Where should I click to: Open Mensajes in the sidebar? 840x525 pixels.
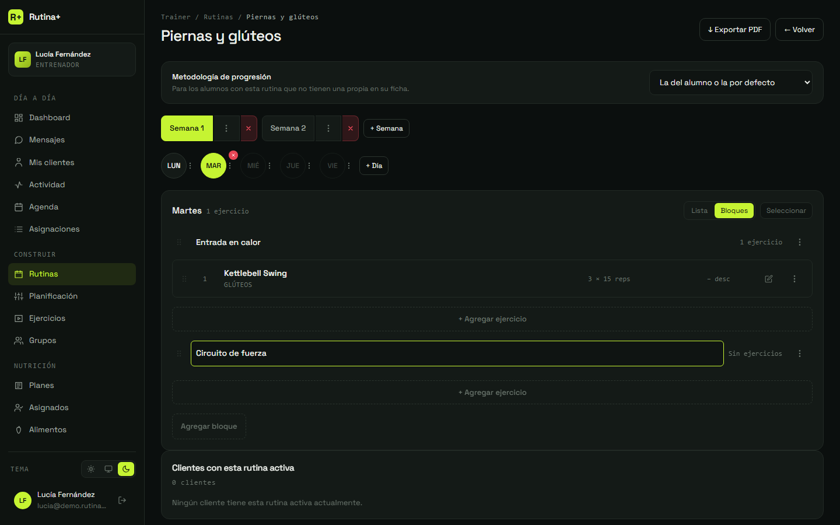(72, 140)
